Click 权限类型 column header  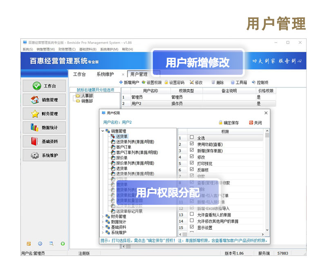(187, 91)
